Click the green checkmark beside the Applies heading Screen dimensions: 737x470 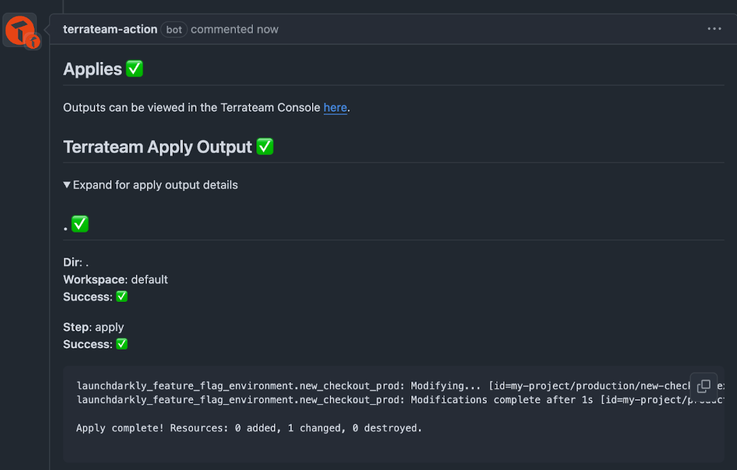point(135,69)
